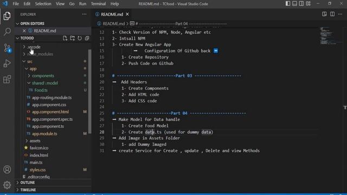
Task: Open index.html file
Action: point(38,155)
